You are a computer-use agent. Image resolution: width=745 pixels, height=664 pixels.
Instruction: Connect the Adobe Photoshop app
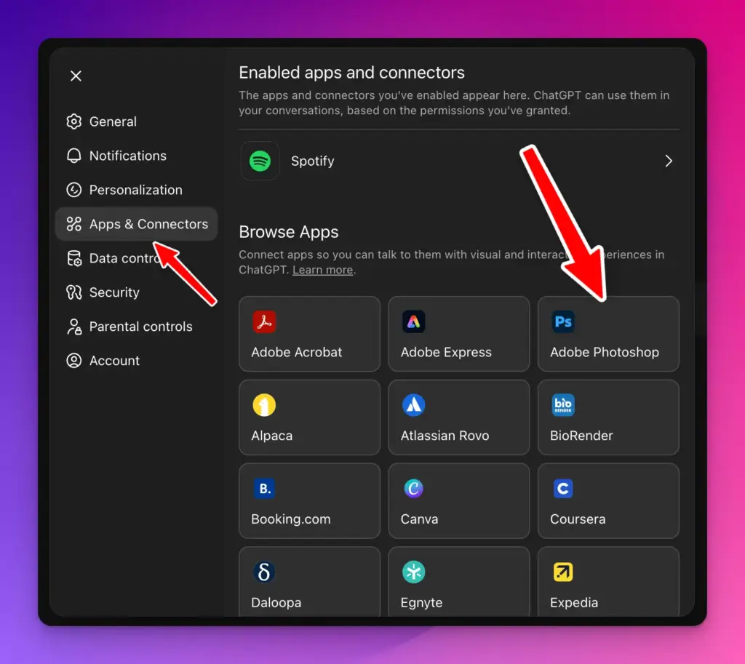tap(607, 334)
